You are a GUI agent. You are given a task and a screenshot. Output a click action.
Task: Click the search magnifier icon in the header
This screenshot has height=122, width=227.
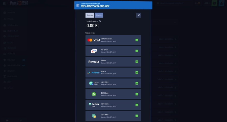pyautogui.click(x=158, y=3)
